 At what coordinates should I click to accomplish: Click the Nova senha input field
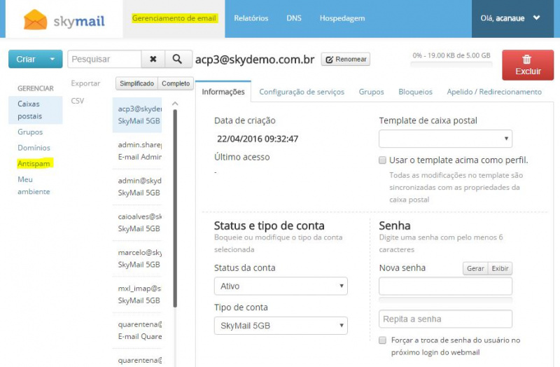click(x=445, y=286)
